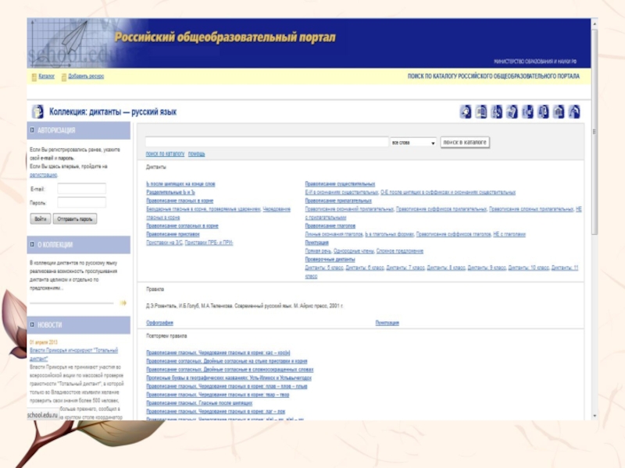Click the first collection icon in the header row
Image resolution: width=625 pixels, height=468 pixels.
pos(466,112)
